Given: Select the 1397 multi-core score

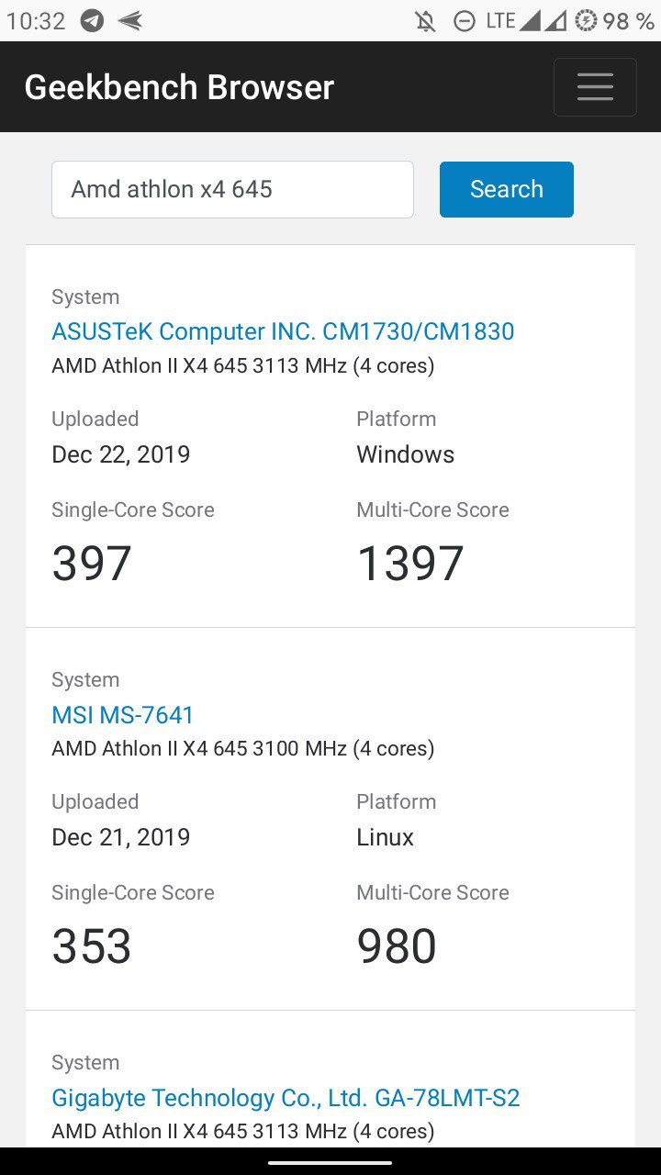Looking at the screenshot, I should pyautogui.click(x=410, y=564).
